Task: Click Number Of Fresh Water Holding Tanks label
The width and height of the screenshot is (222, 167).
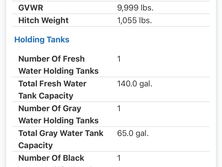Action: click(58, 65)
